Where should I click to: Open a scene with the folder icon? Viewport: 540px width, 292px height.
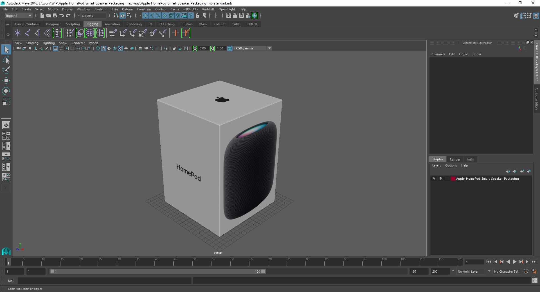pyautogui.click(x=48, y=16)
